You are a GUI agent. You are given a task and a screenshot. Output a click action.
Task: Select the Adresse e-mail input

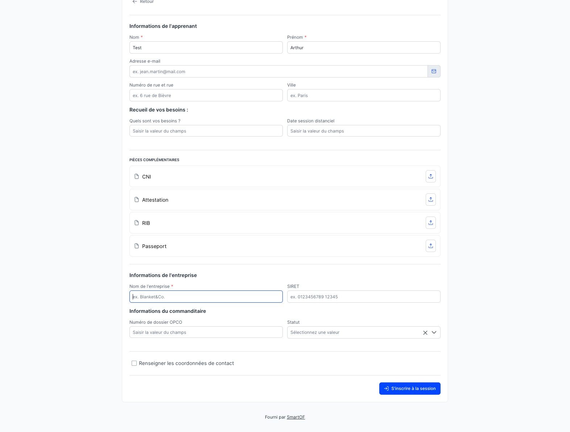[278, 71]
